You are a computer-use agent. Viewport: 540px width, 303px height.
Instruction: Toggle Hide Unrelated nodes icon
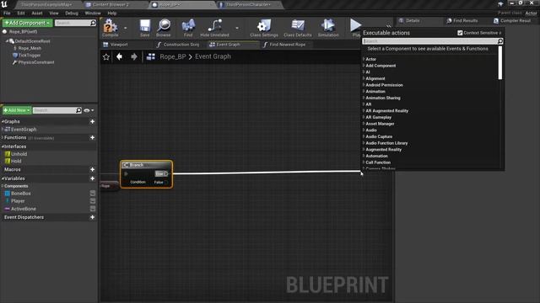(214, 26)
